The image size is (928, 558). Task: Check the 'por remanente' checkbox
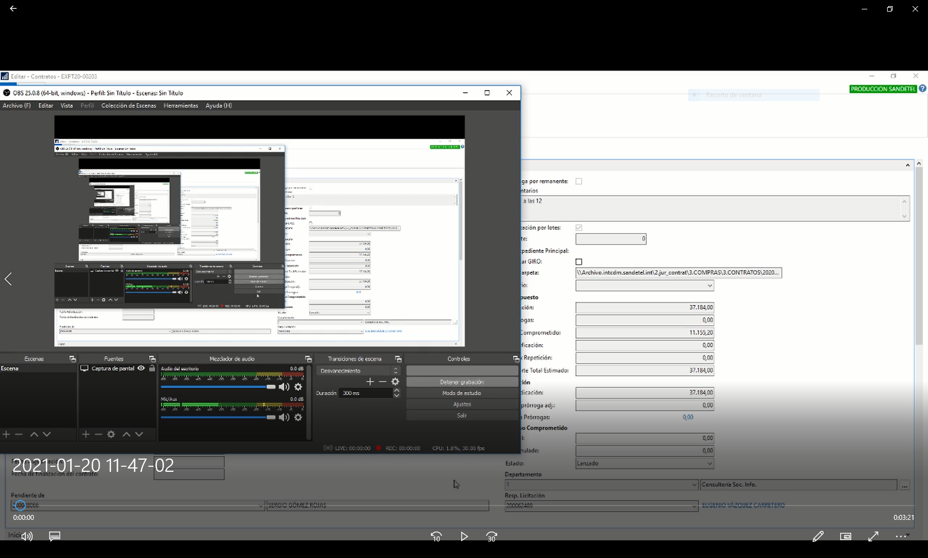point(579,181)
